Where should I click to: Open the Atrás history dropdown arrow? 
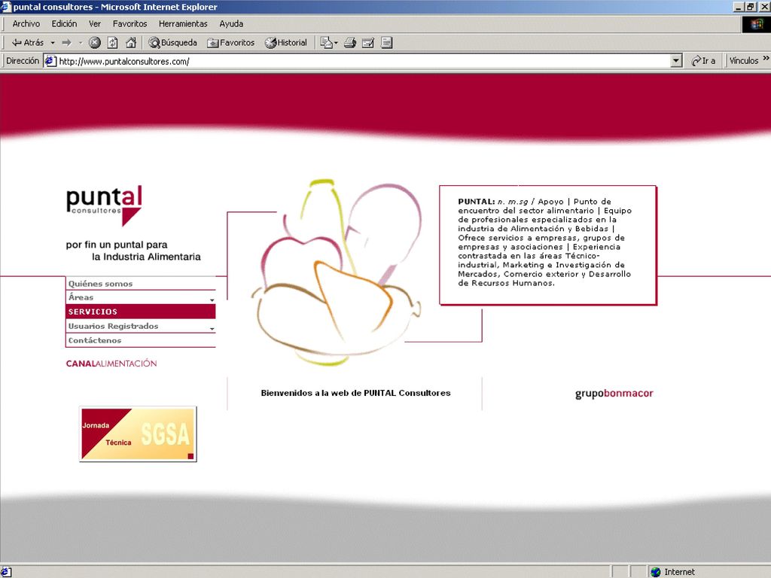pos(53,43)
